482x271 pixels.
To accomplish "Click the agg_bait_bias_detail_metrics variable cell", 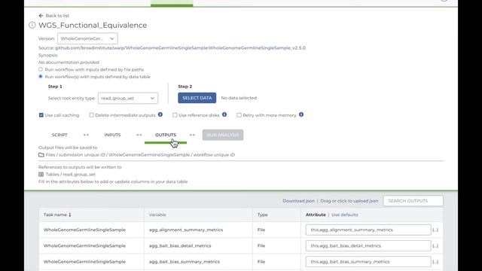I will (x=180, y=246).
